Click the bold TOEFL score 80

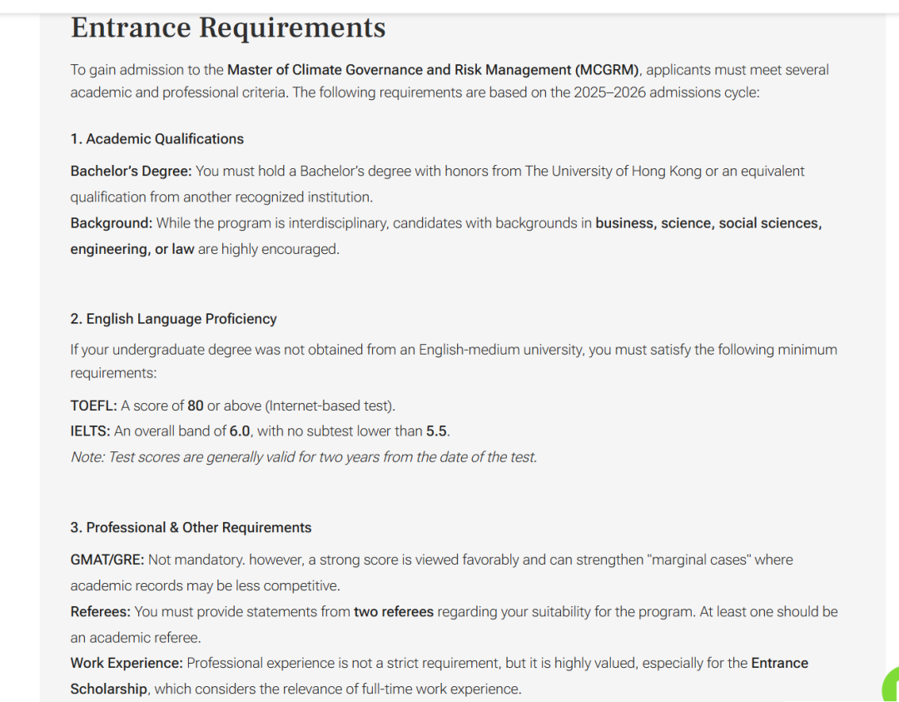(x=196, y=406)
